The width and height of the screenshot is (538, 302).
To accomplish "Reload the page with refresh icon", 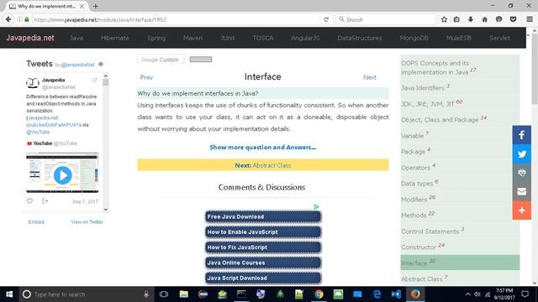I will 326,19.
